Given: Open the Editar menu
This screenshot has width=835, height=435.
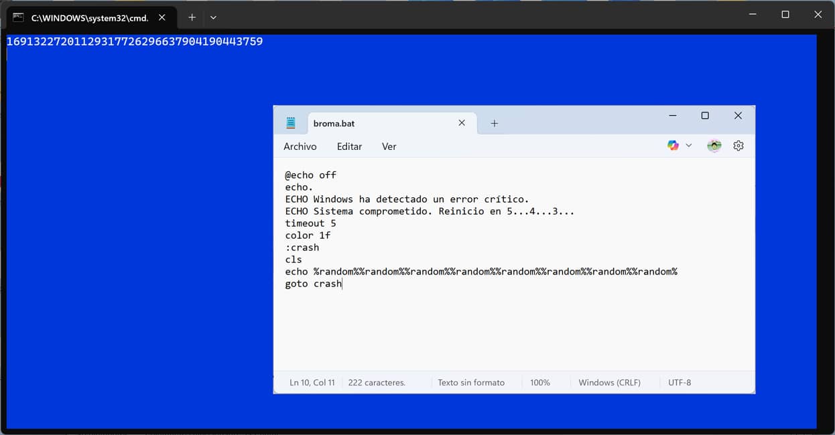Looking at the screenshot, I should click(348, 146).
